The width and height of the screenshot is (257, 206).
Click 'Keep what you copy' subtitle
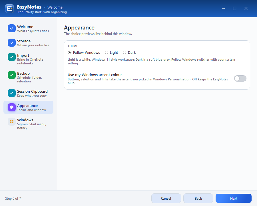[x=32, y=96]
